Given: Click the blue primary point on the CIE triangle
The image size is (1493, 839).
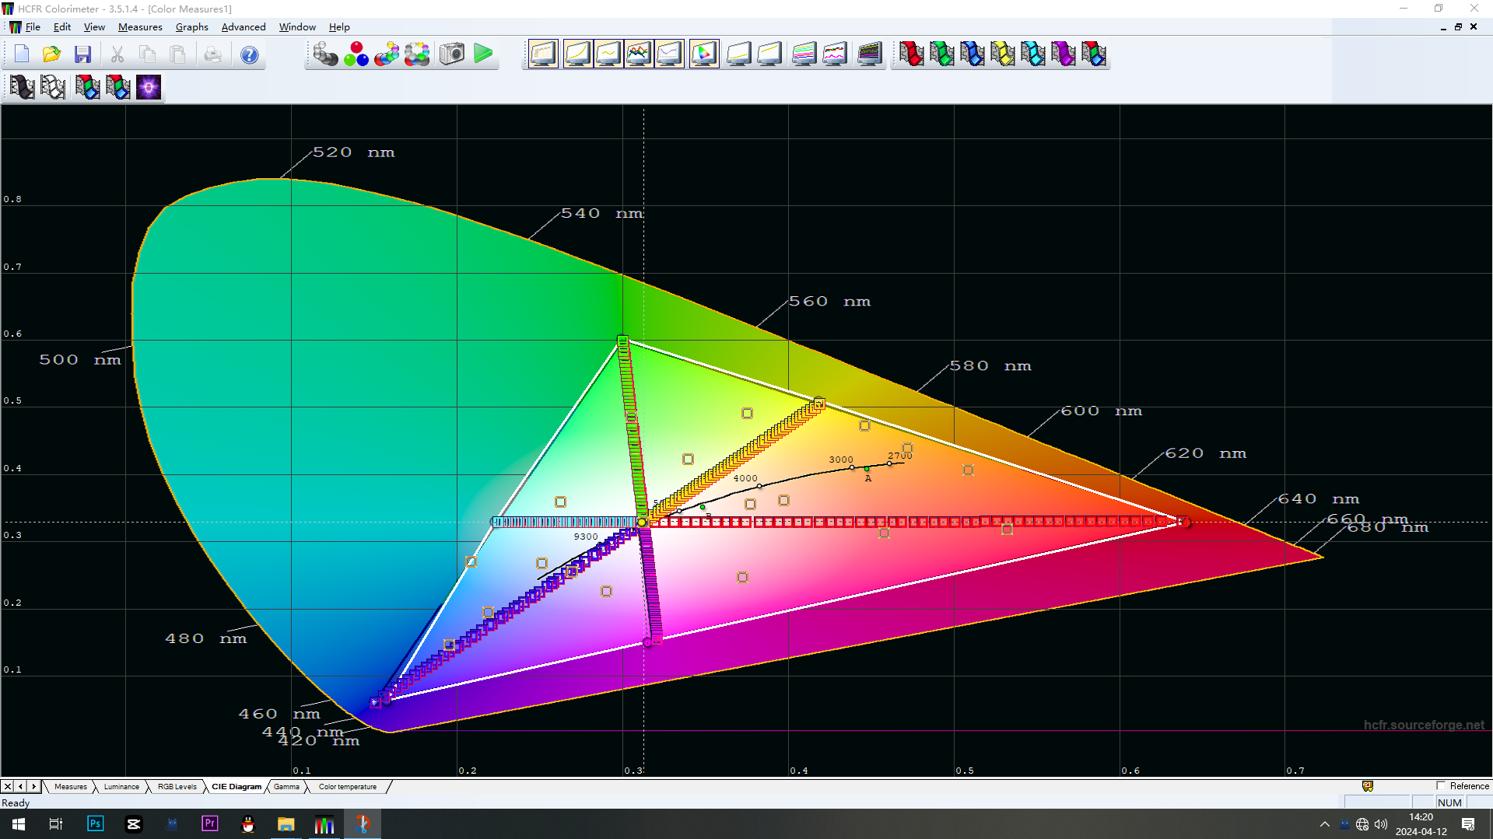Looking at the screenshot, I should click(x=374, y=702).
